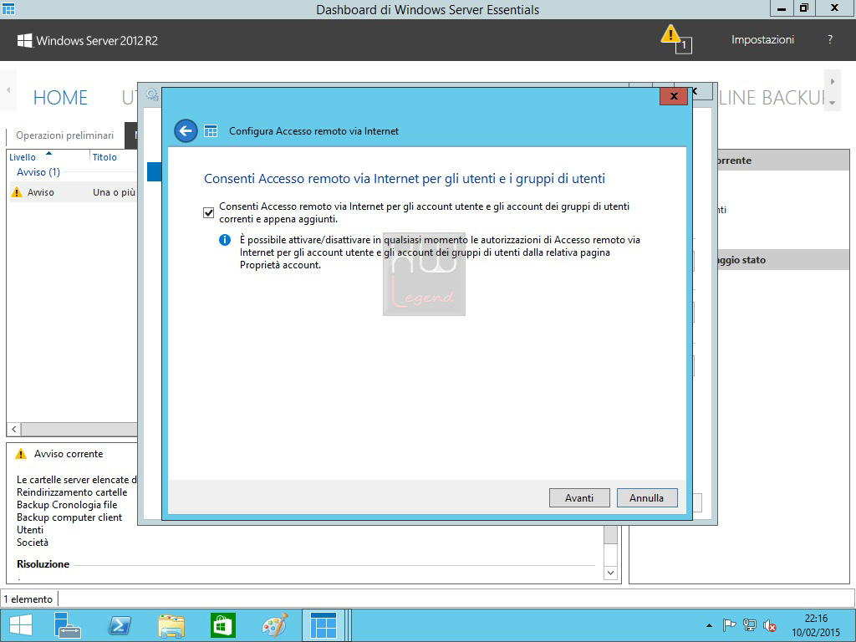Click the Dashboard taskbar icon
This screenshot has height=642, width=856.
[324, 625]
